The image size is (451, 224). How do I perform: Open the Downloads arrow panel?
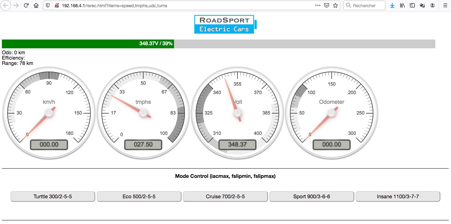coord(392,5)
